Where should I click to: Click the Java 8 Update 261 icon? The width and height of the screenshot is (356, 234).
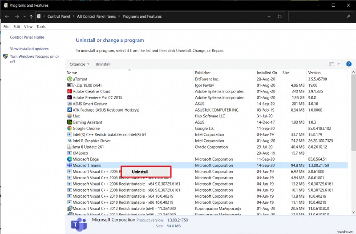coord(69,147)
